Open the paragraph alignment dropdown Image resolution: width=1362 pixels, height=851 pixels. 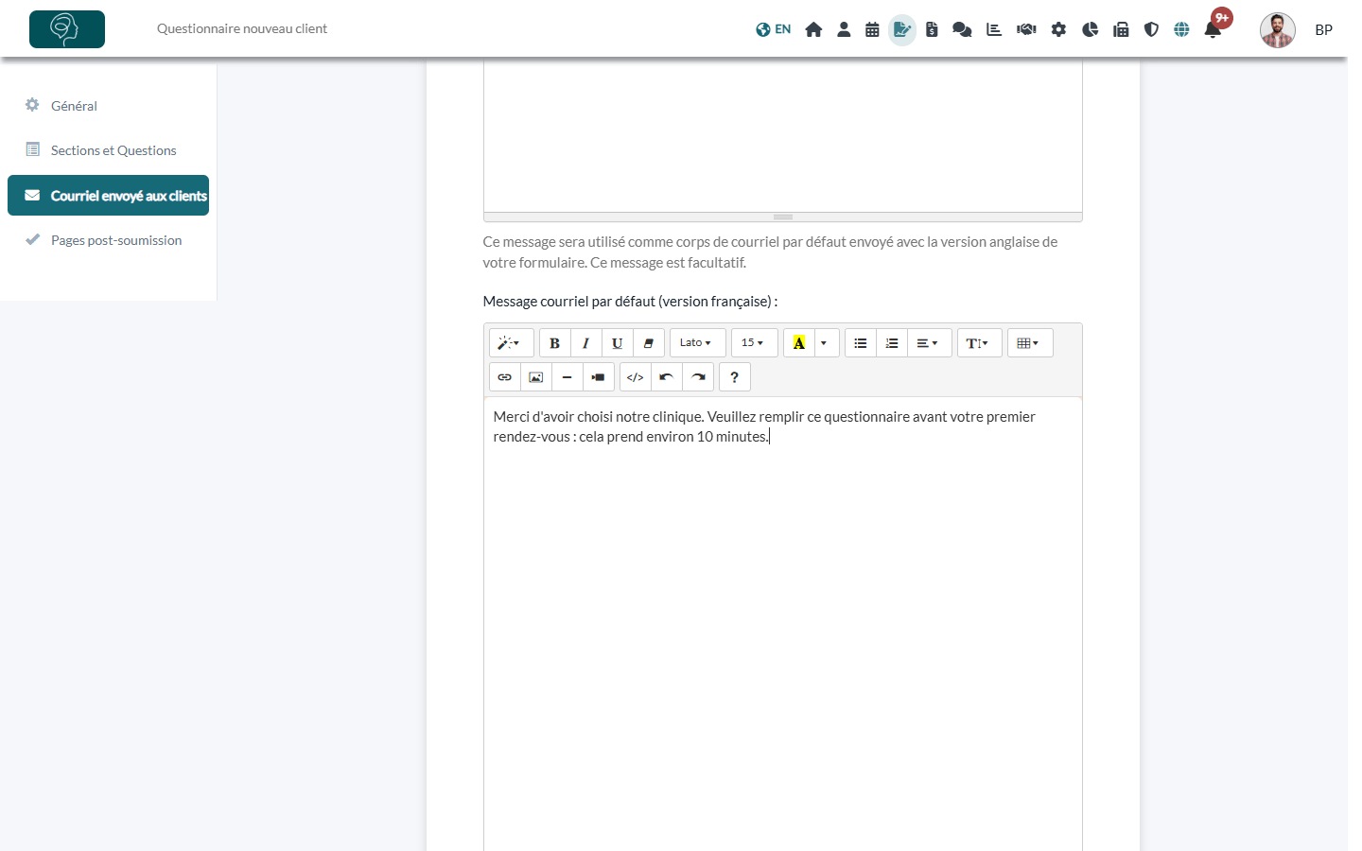tap(930, 343)
